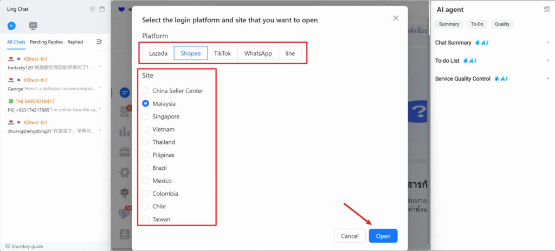Select the blue chat bubble icon under Ling Chat

pos(11,26)
